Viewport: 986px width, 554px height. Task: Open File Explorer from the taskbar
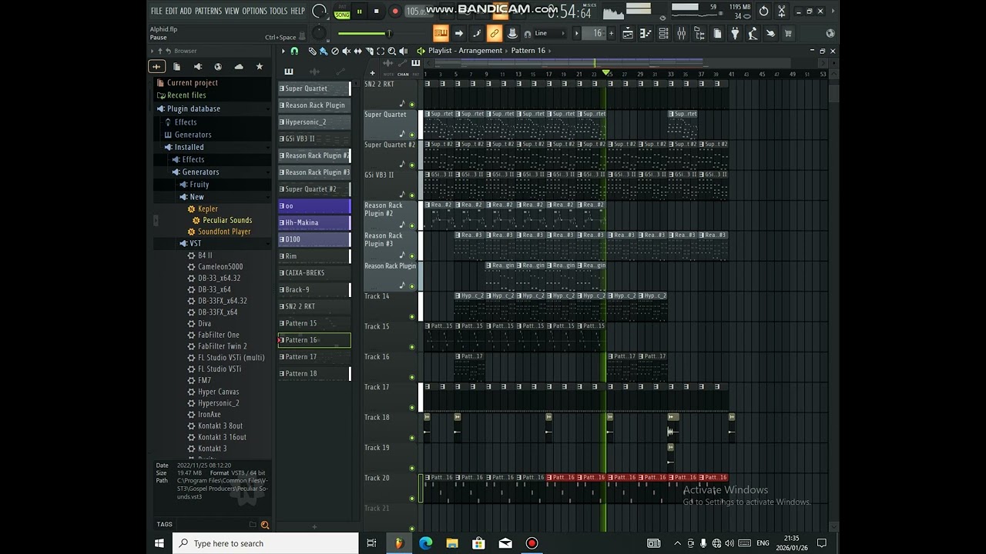tap(452, 543)
